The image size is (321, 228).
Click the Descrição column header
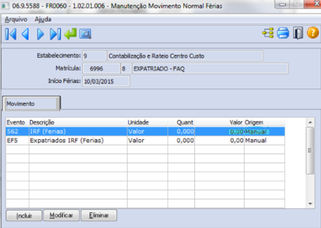[x=78, y=122]
